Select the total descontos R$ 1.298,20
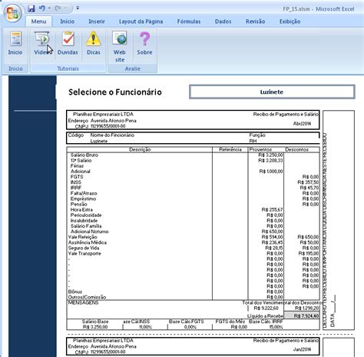Screen dimensions: 364x357 (x=307, y=308)
